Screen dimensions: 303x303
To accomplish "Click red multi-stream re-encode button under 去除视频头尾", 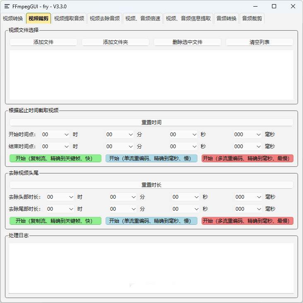I will tap(248, 221).
